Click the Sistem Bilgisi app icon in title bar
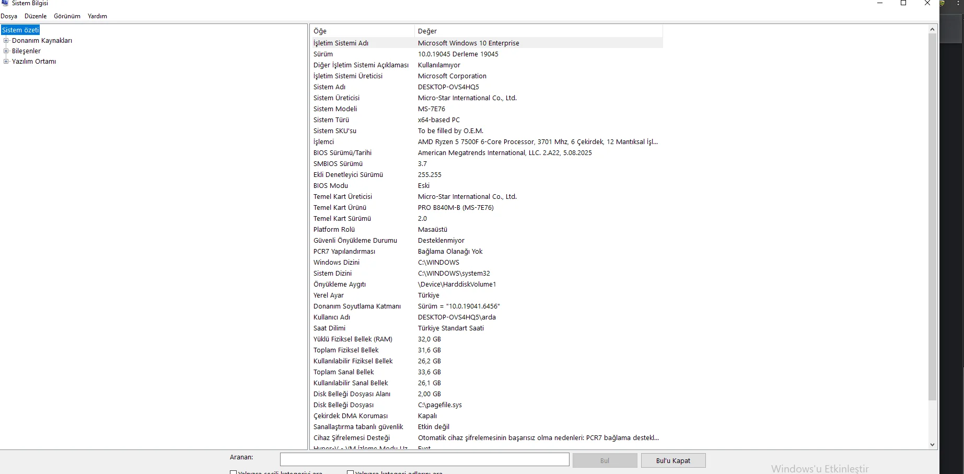This screenshot has height=474, width=964. [x=5, y=3]
